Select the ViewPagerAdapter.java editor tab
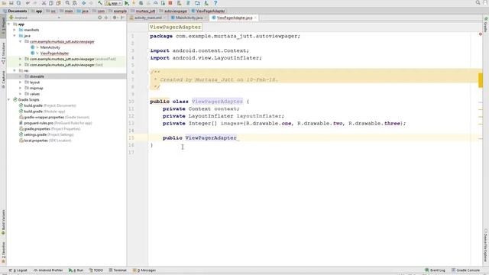This screenshot has height=275, width=489. [x=235, y=18]
